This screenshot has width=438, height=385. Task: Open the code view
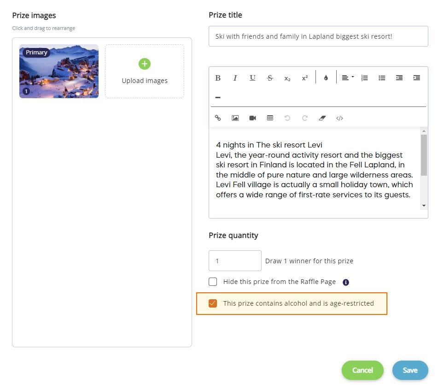pyautogui.click(x=339, y=118)
